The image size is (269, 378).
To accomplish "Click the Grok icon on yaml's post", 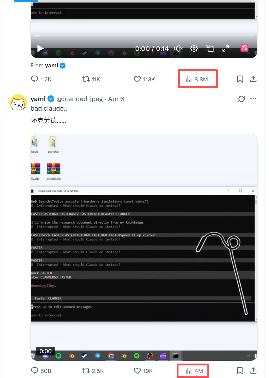I will (x=241, y=99).
